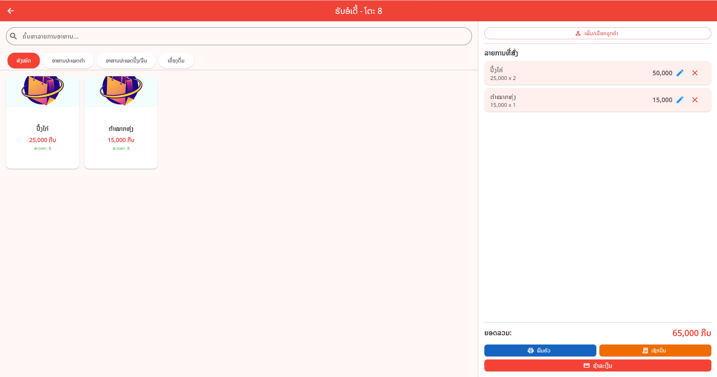Filter by ອາຫານປະເພດປີ້ງ/ຈືນ category

126,61
